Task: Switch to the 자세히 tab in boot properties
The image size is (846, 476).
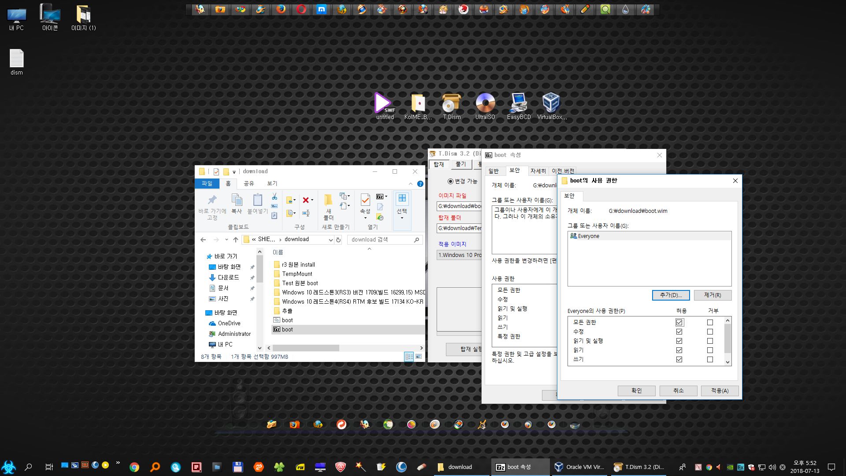Action: tap(538, 171)
